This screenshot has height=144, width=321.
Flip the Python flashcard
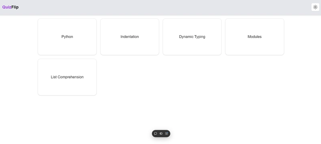click(67, 37)
